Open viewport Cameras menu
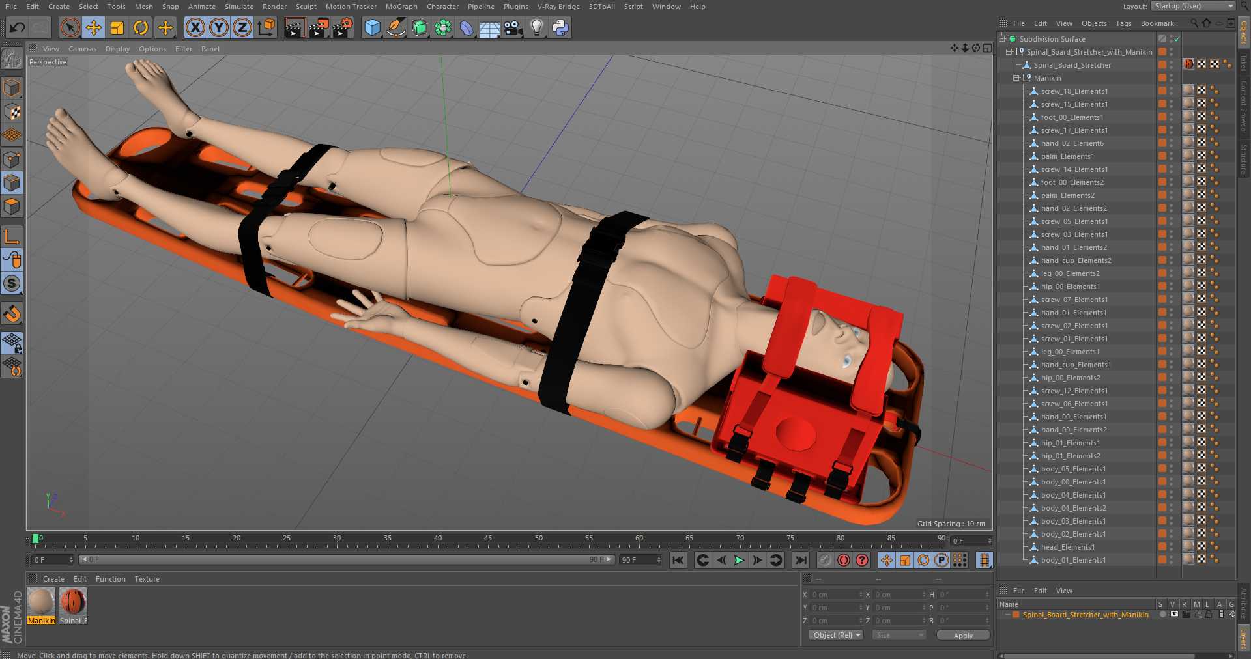1251x659 pixels. pos(82,49)
